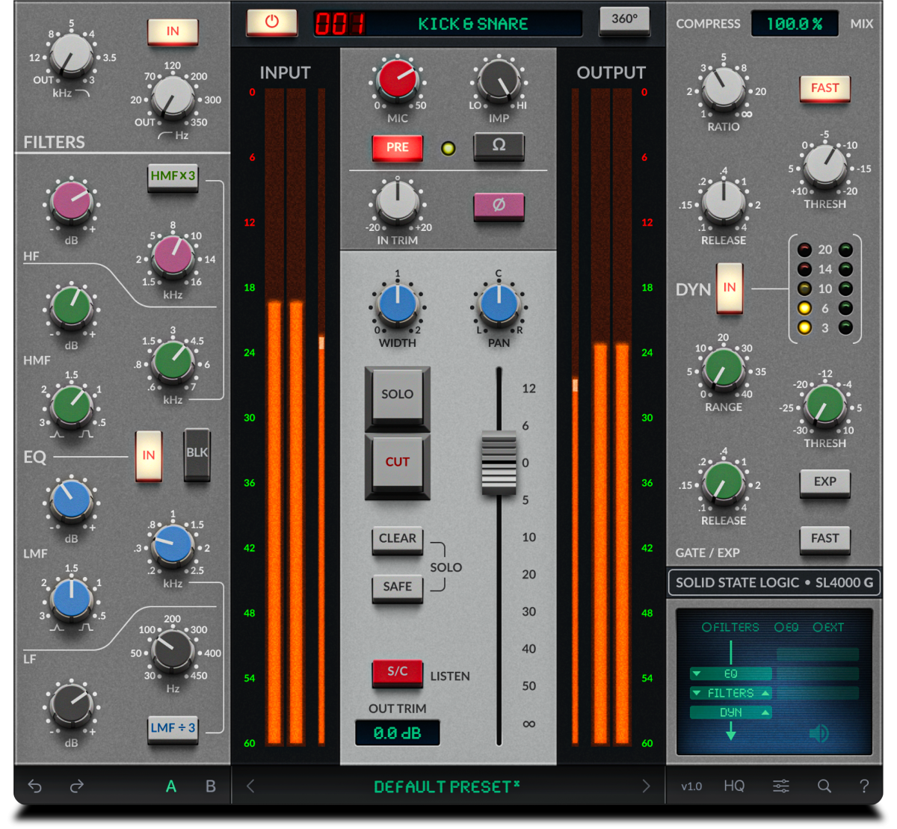Open the plugin settings sliders icon
This screenshot has height=829, width=897.
781,786
